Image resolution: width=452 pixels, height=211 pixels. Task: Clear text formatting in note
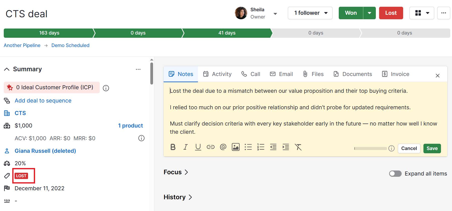tap(298, 147)
